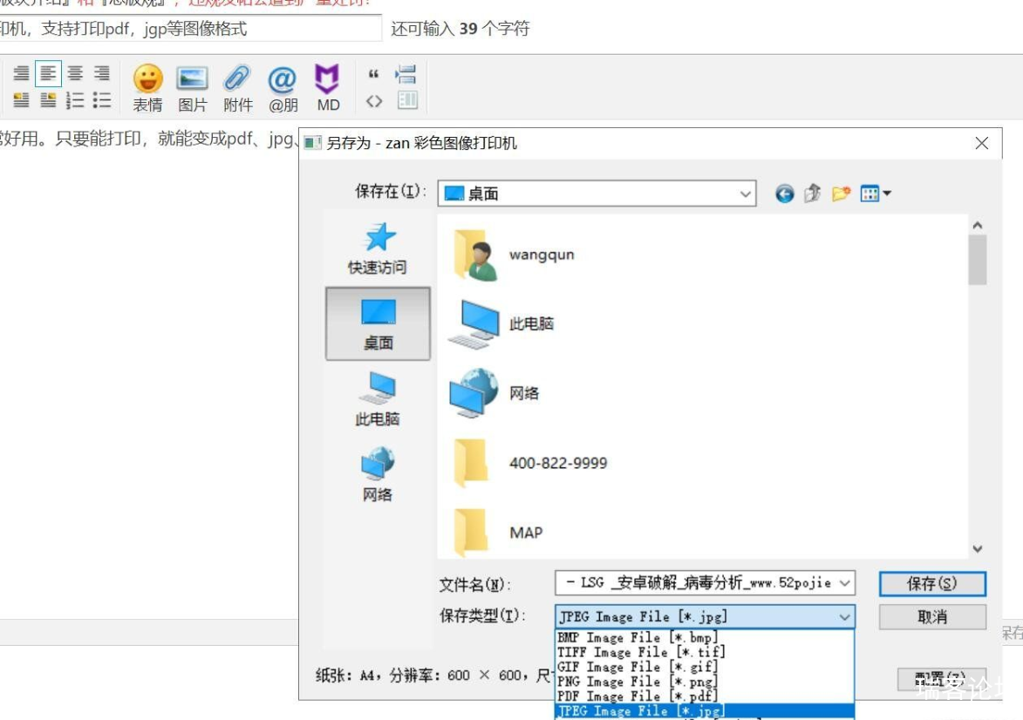This screenshot has width=1023, height=720.
Task: Choose TIFF Image File [*.tif] type
Action: 705,652
